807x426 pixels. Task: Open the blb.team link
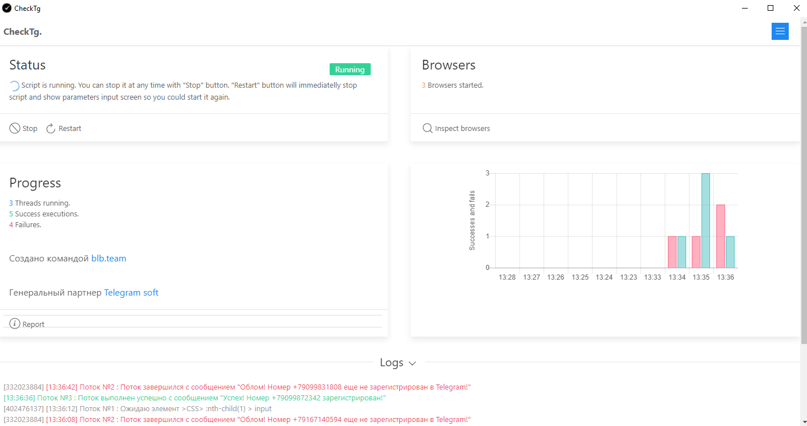coord(108,259)
